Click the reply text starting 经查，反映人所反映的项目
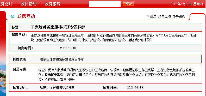 (x=117, y=75)
